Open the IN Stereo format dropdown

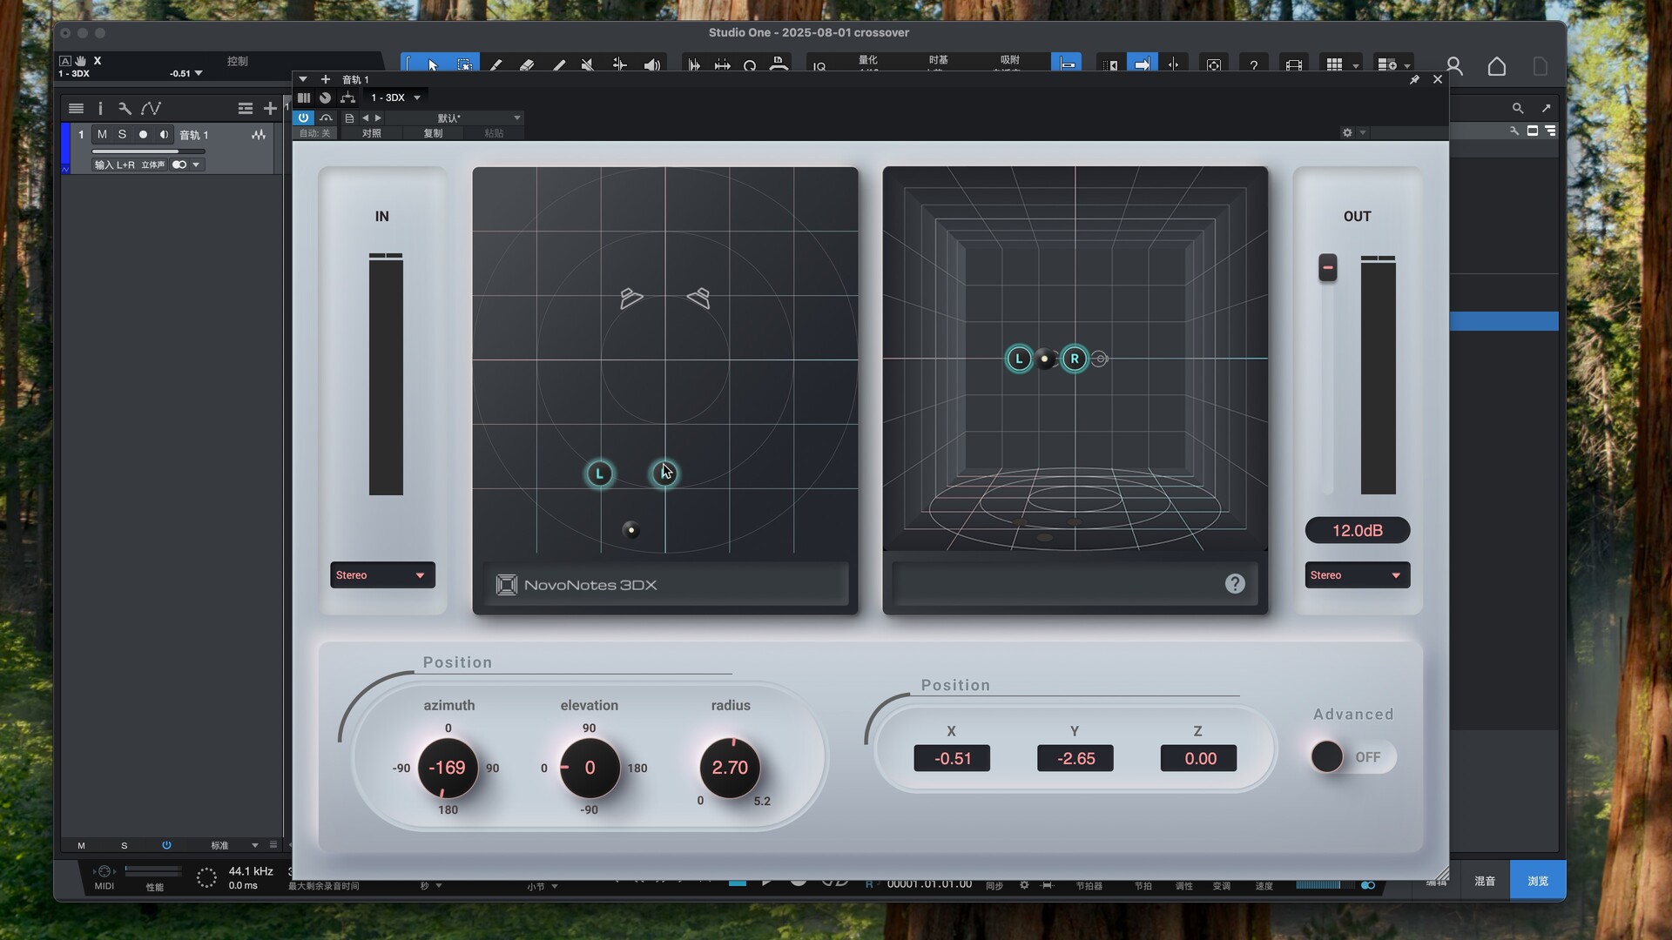coord(382,575)
